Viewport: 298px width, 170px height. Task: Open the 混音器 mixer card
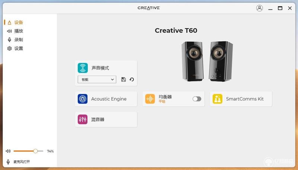coord(106,119)
